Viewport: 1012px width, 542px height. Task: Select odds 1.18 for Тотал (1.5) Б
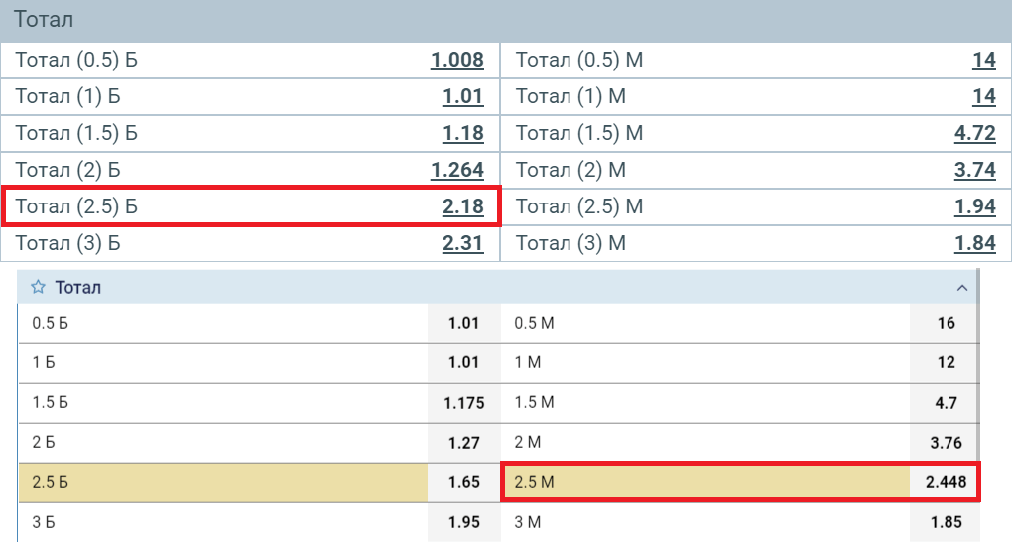pos(462,133)
